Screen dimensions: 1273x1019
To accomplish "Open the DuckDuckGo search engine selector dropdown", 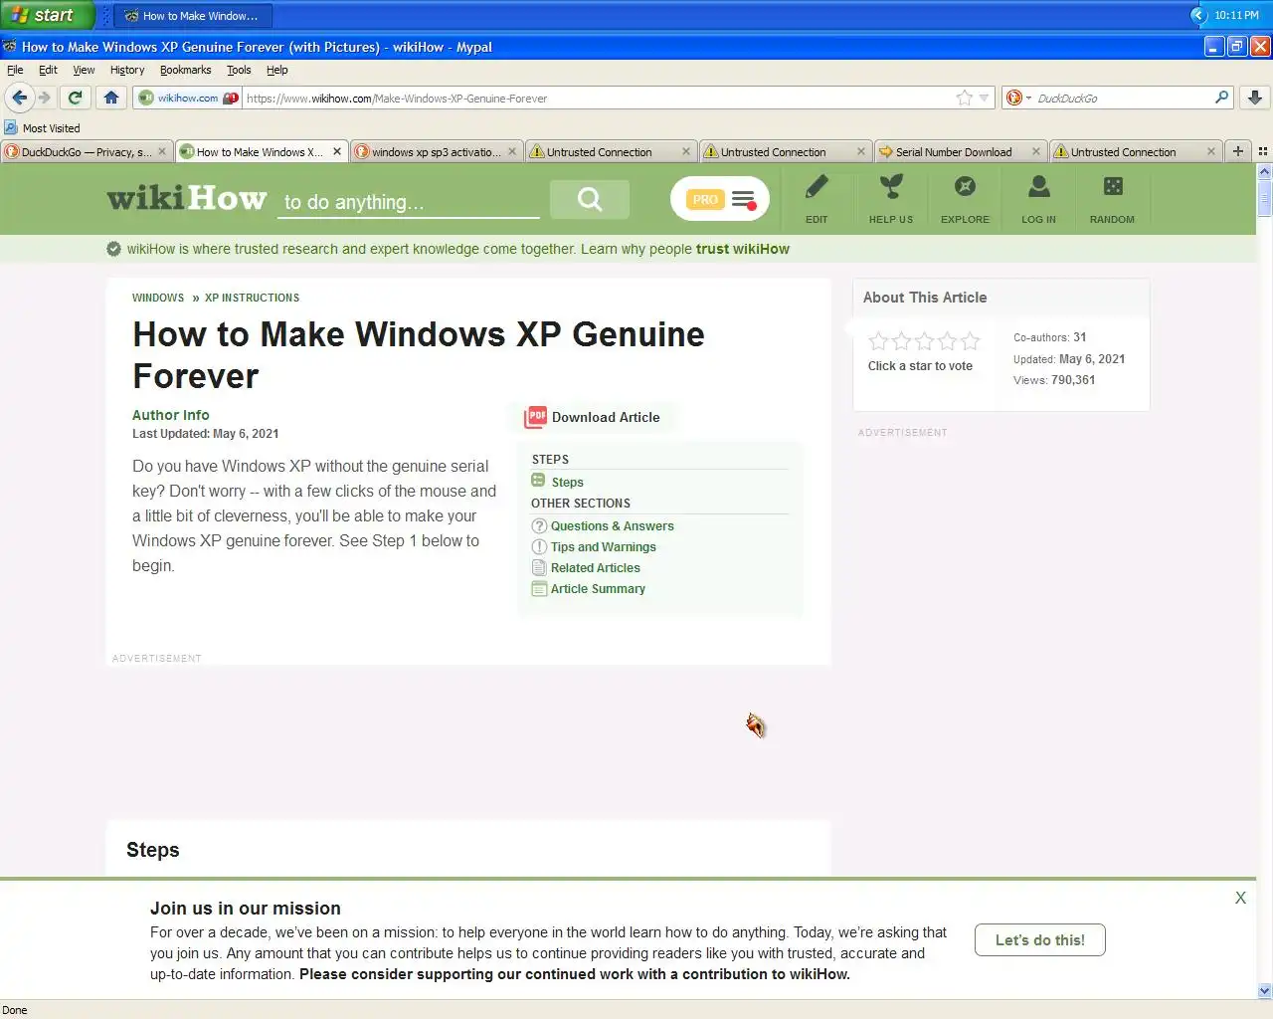I will [1019, 98].
